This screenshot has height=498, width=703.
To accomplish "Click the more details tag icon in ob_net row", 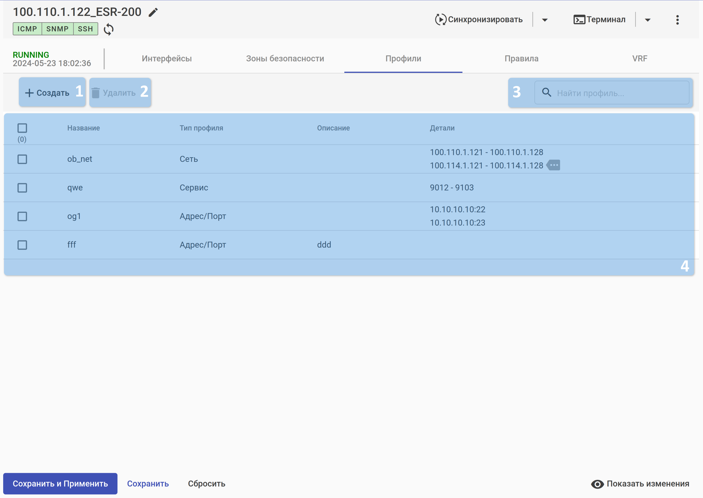I will coord(553,165).
